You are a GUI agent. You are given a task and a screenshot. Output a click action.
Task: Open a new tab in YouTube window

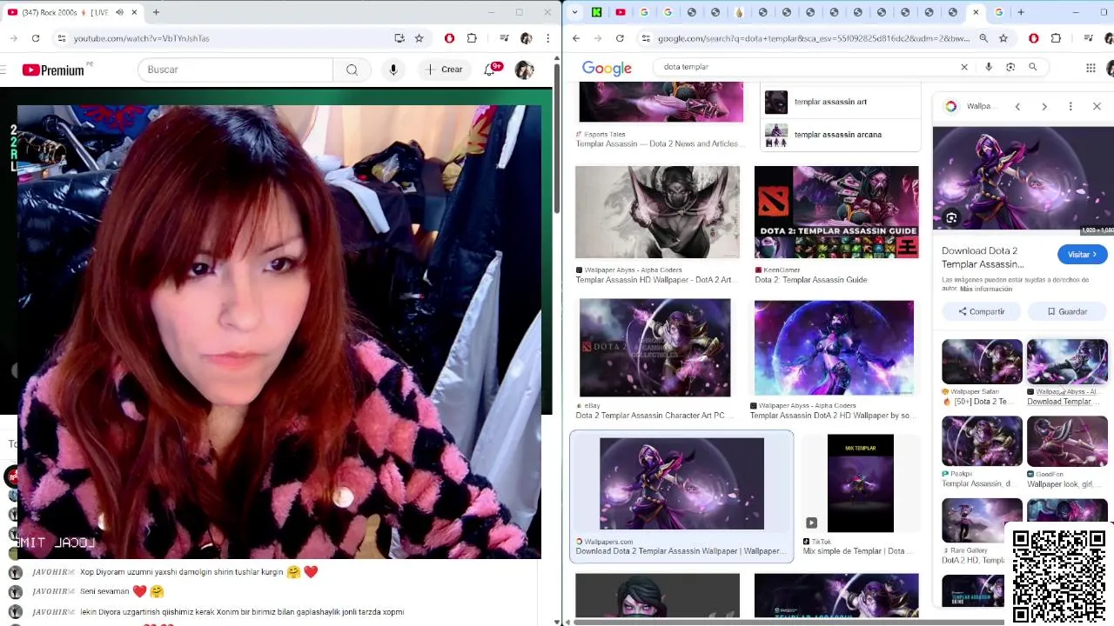[156, 12]
